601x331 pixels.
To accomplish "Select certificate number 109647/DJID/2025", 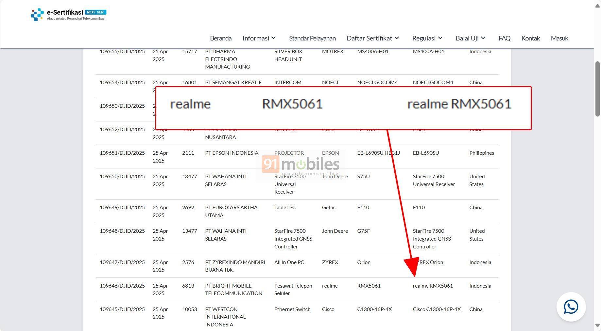I will [x=122, y=262].
